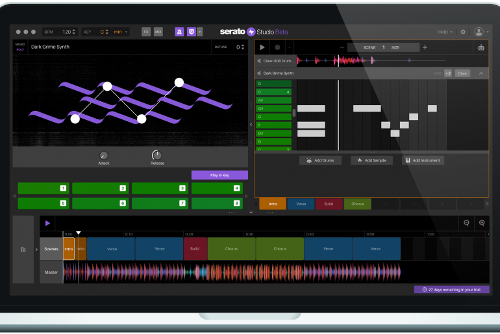Open dropdown arrow beside shield button

199,32
